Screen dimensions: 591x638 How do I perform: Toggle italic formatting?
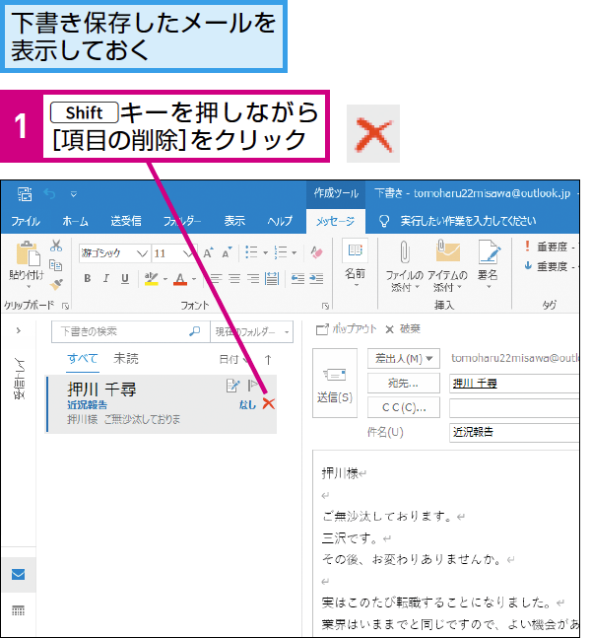coord(106,278)
